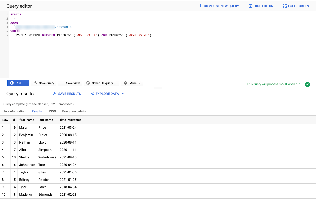The height and width of the screenshot is (206, 316).
Task: Select the Job information tab
Action: (x=14, y=111)
